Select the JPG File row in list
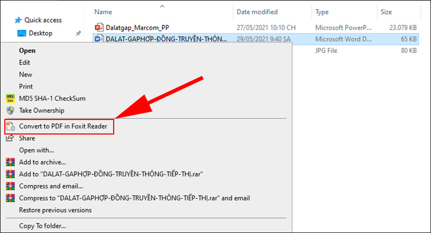Image resolution: width=431 pixels, height=233 pixels. pos(329,51)
